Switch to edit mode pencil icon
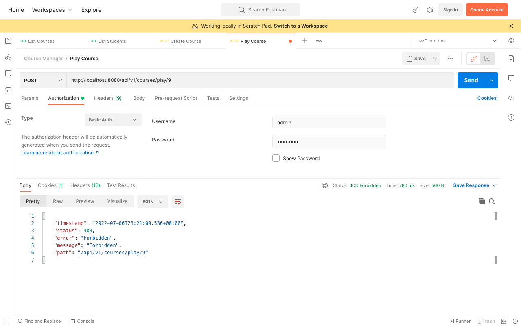Viewport: 521px width, 326px height. [474, 59]
